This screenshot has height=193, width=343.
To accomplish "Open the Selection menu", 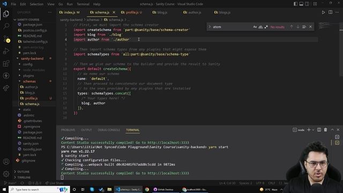I will click(x=36, y=4).
